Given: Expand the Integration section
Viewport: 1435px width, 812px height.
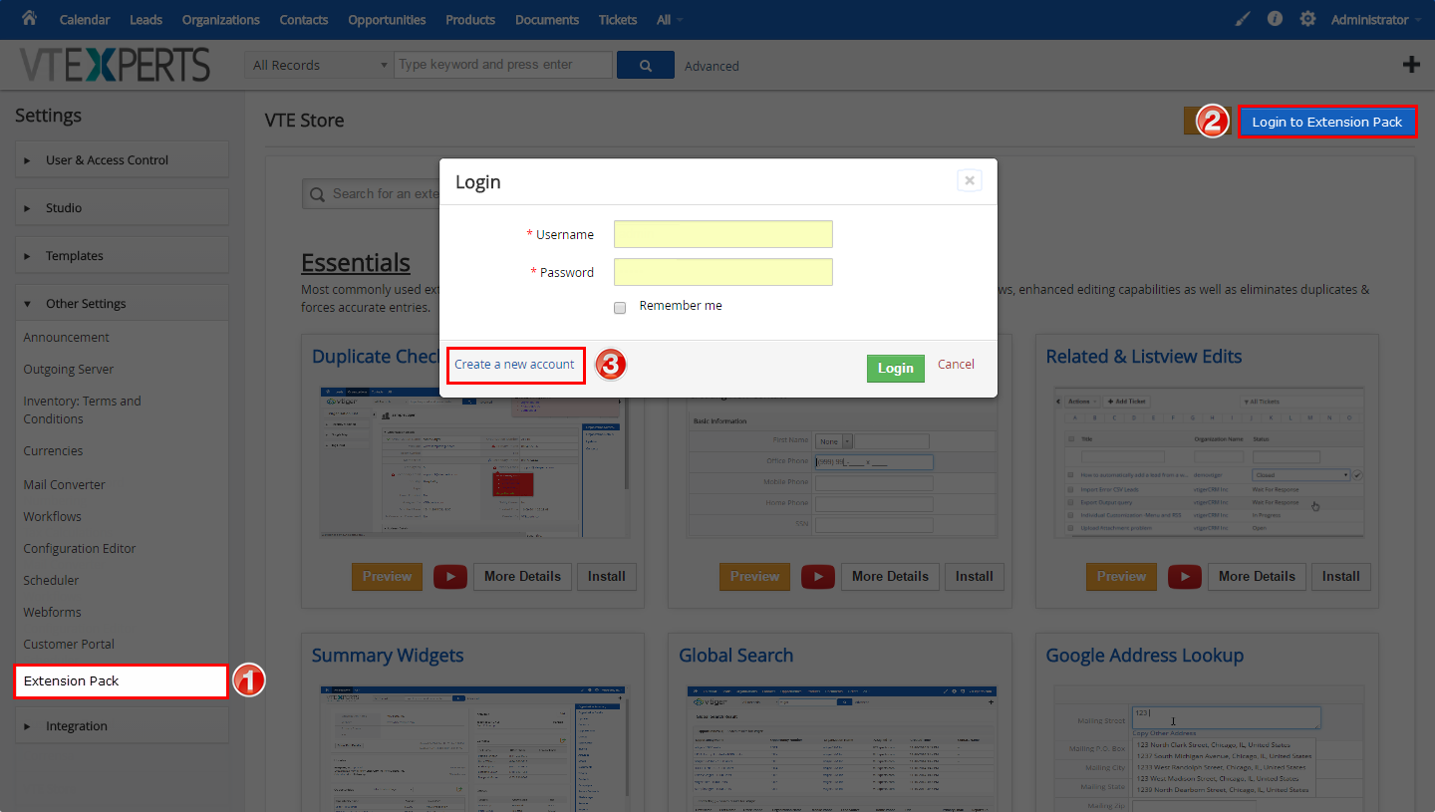Looking at the screenshot, I should pos(122,725).
